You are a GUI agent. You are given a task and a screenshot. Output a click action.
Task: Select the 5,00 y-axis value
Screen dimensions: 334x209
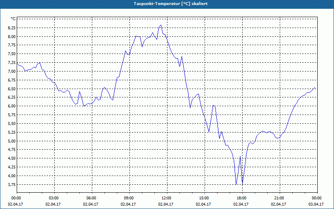pyautogui.click(x=12, y=141)
